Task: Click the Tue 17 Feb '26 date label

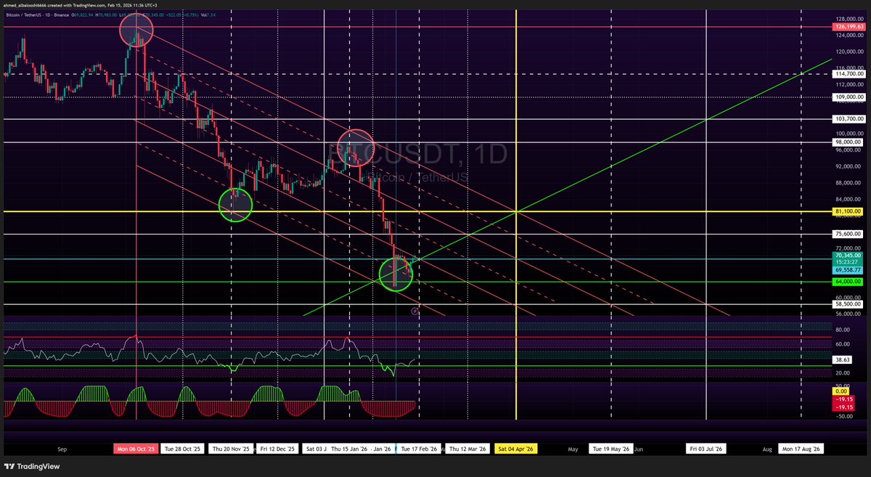Action: point(419,449)
